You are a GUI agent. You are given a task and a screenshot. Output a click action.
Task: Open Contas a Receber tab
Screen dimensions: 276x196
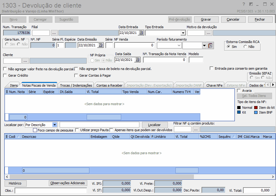point(109,85)
